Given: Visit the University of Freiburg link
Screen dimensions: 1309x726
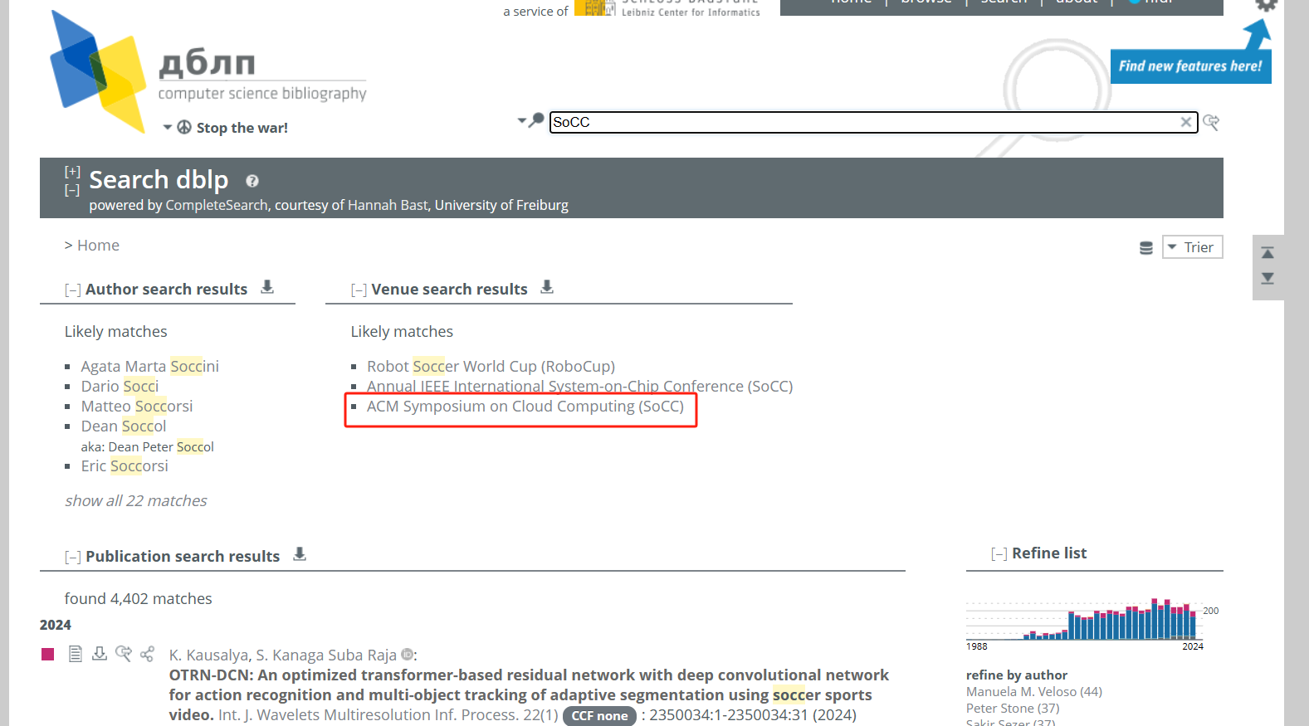Looking at the screenshot, I should coord(501,205).
